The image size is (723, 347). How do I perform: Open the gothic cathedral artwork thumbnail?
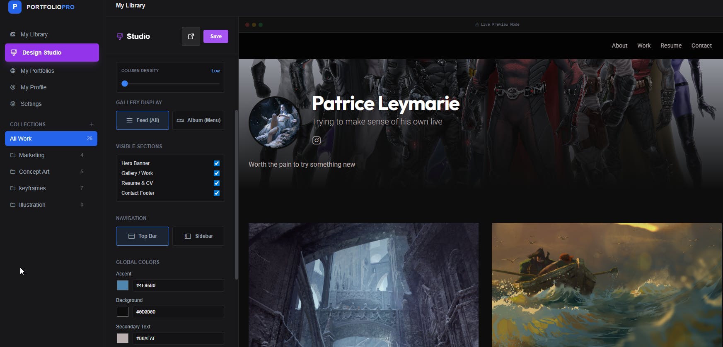[x=363, y=285]
